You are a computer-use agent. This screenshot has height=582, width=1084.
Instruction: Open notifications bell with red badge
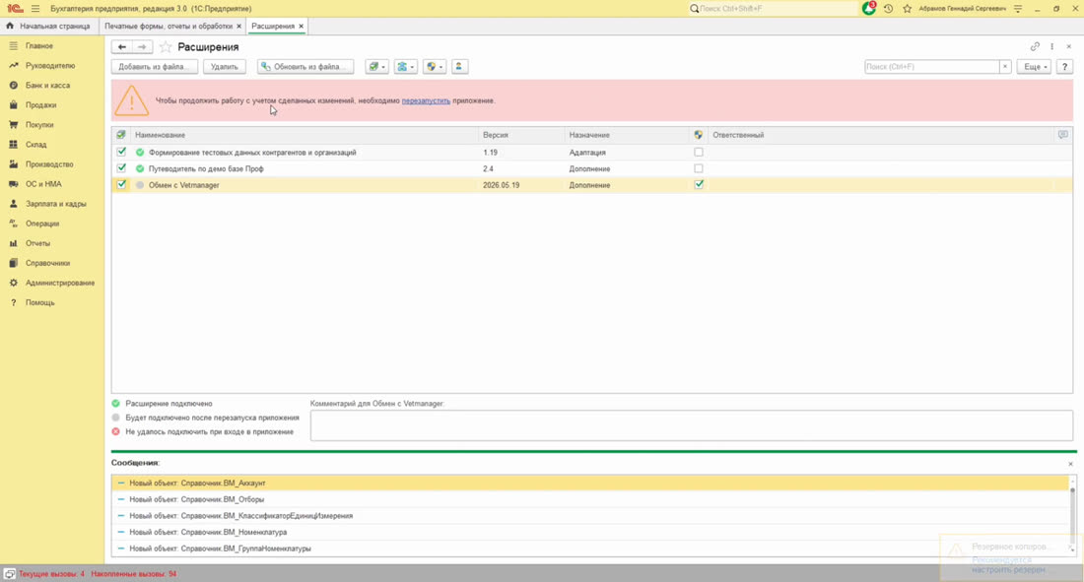point(869,8)
